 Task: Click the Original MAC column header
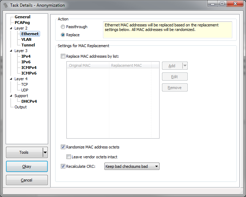pos(88,65)
